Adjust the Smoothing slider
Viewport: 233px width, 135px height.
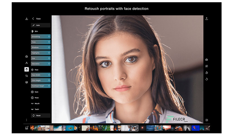click(41, 37)
